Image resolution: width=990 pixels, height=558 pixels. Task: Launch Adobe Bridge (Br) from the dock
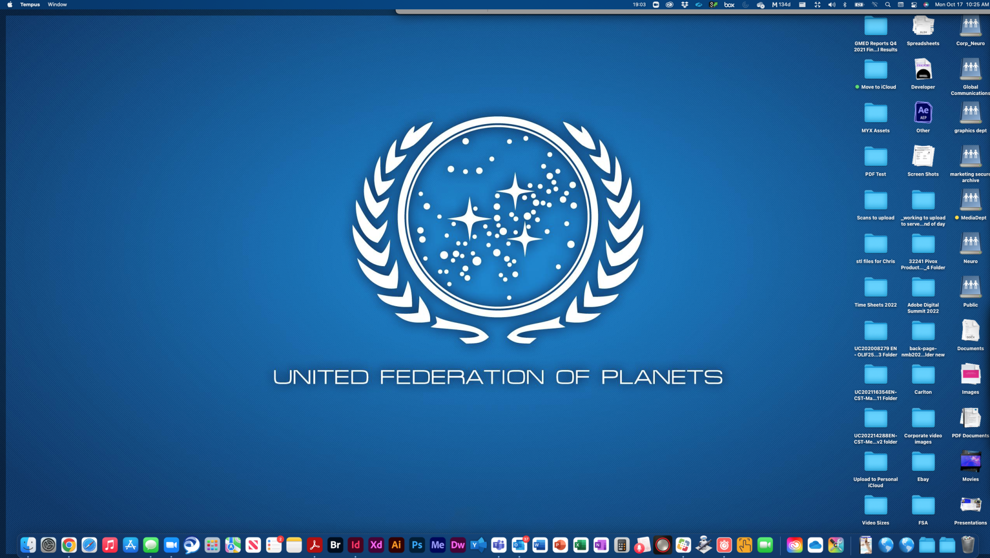pos(335,545)
